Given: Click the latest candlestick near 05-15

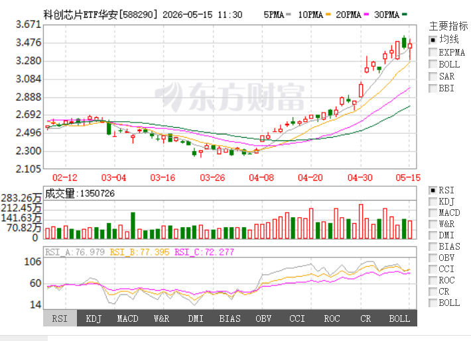Looking at the screenshot, I should [x=410, y=46].
